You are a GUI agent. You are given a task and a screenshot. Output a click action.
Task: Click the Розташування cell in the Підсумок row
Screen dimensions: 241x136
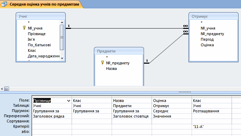pyautogui.click(x=212, y=111)
